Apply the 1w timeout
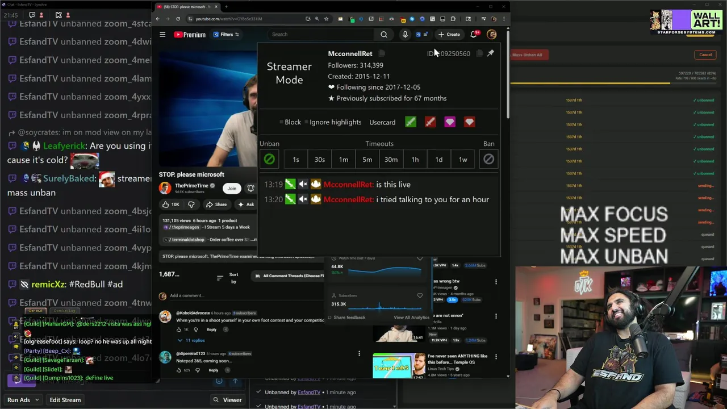The image size is (727, 409). tap(463, 160)
